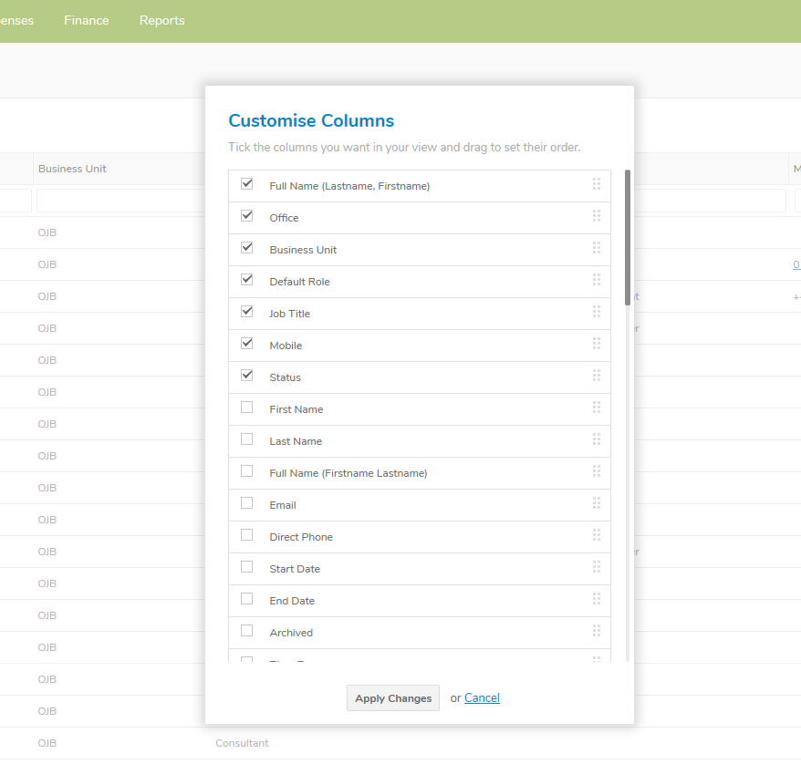This screenshot has height=764, width=801.
Task: Untick the Full Name (Lastname, Firstname) checkbox
Action: point(246,184)
